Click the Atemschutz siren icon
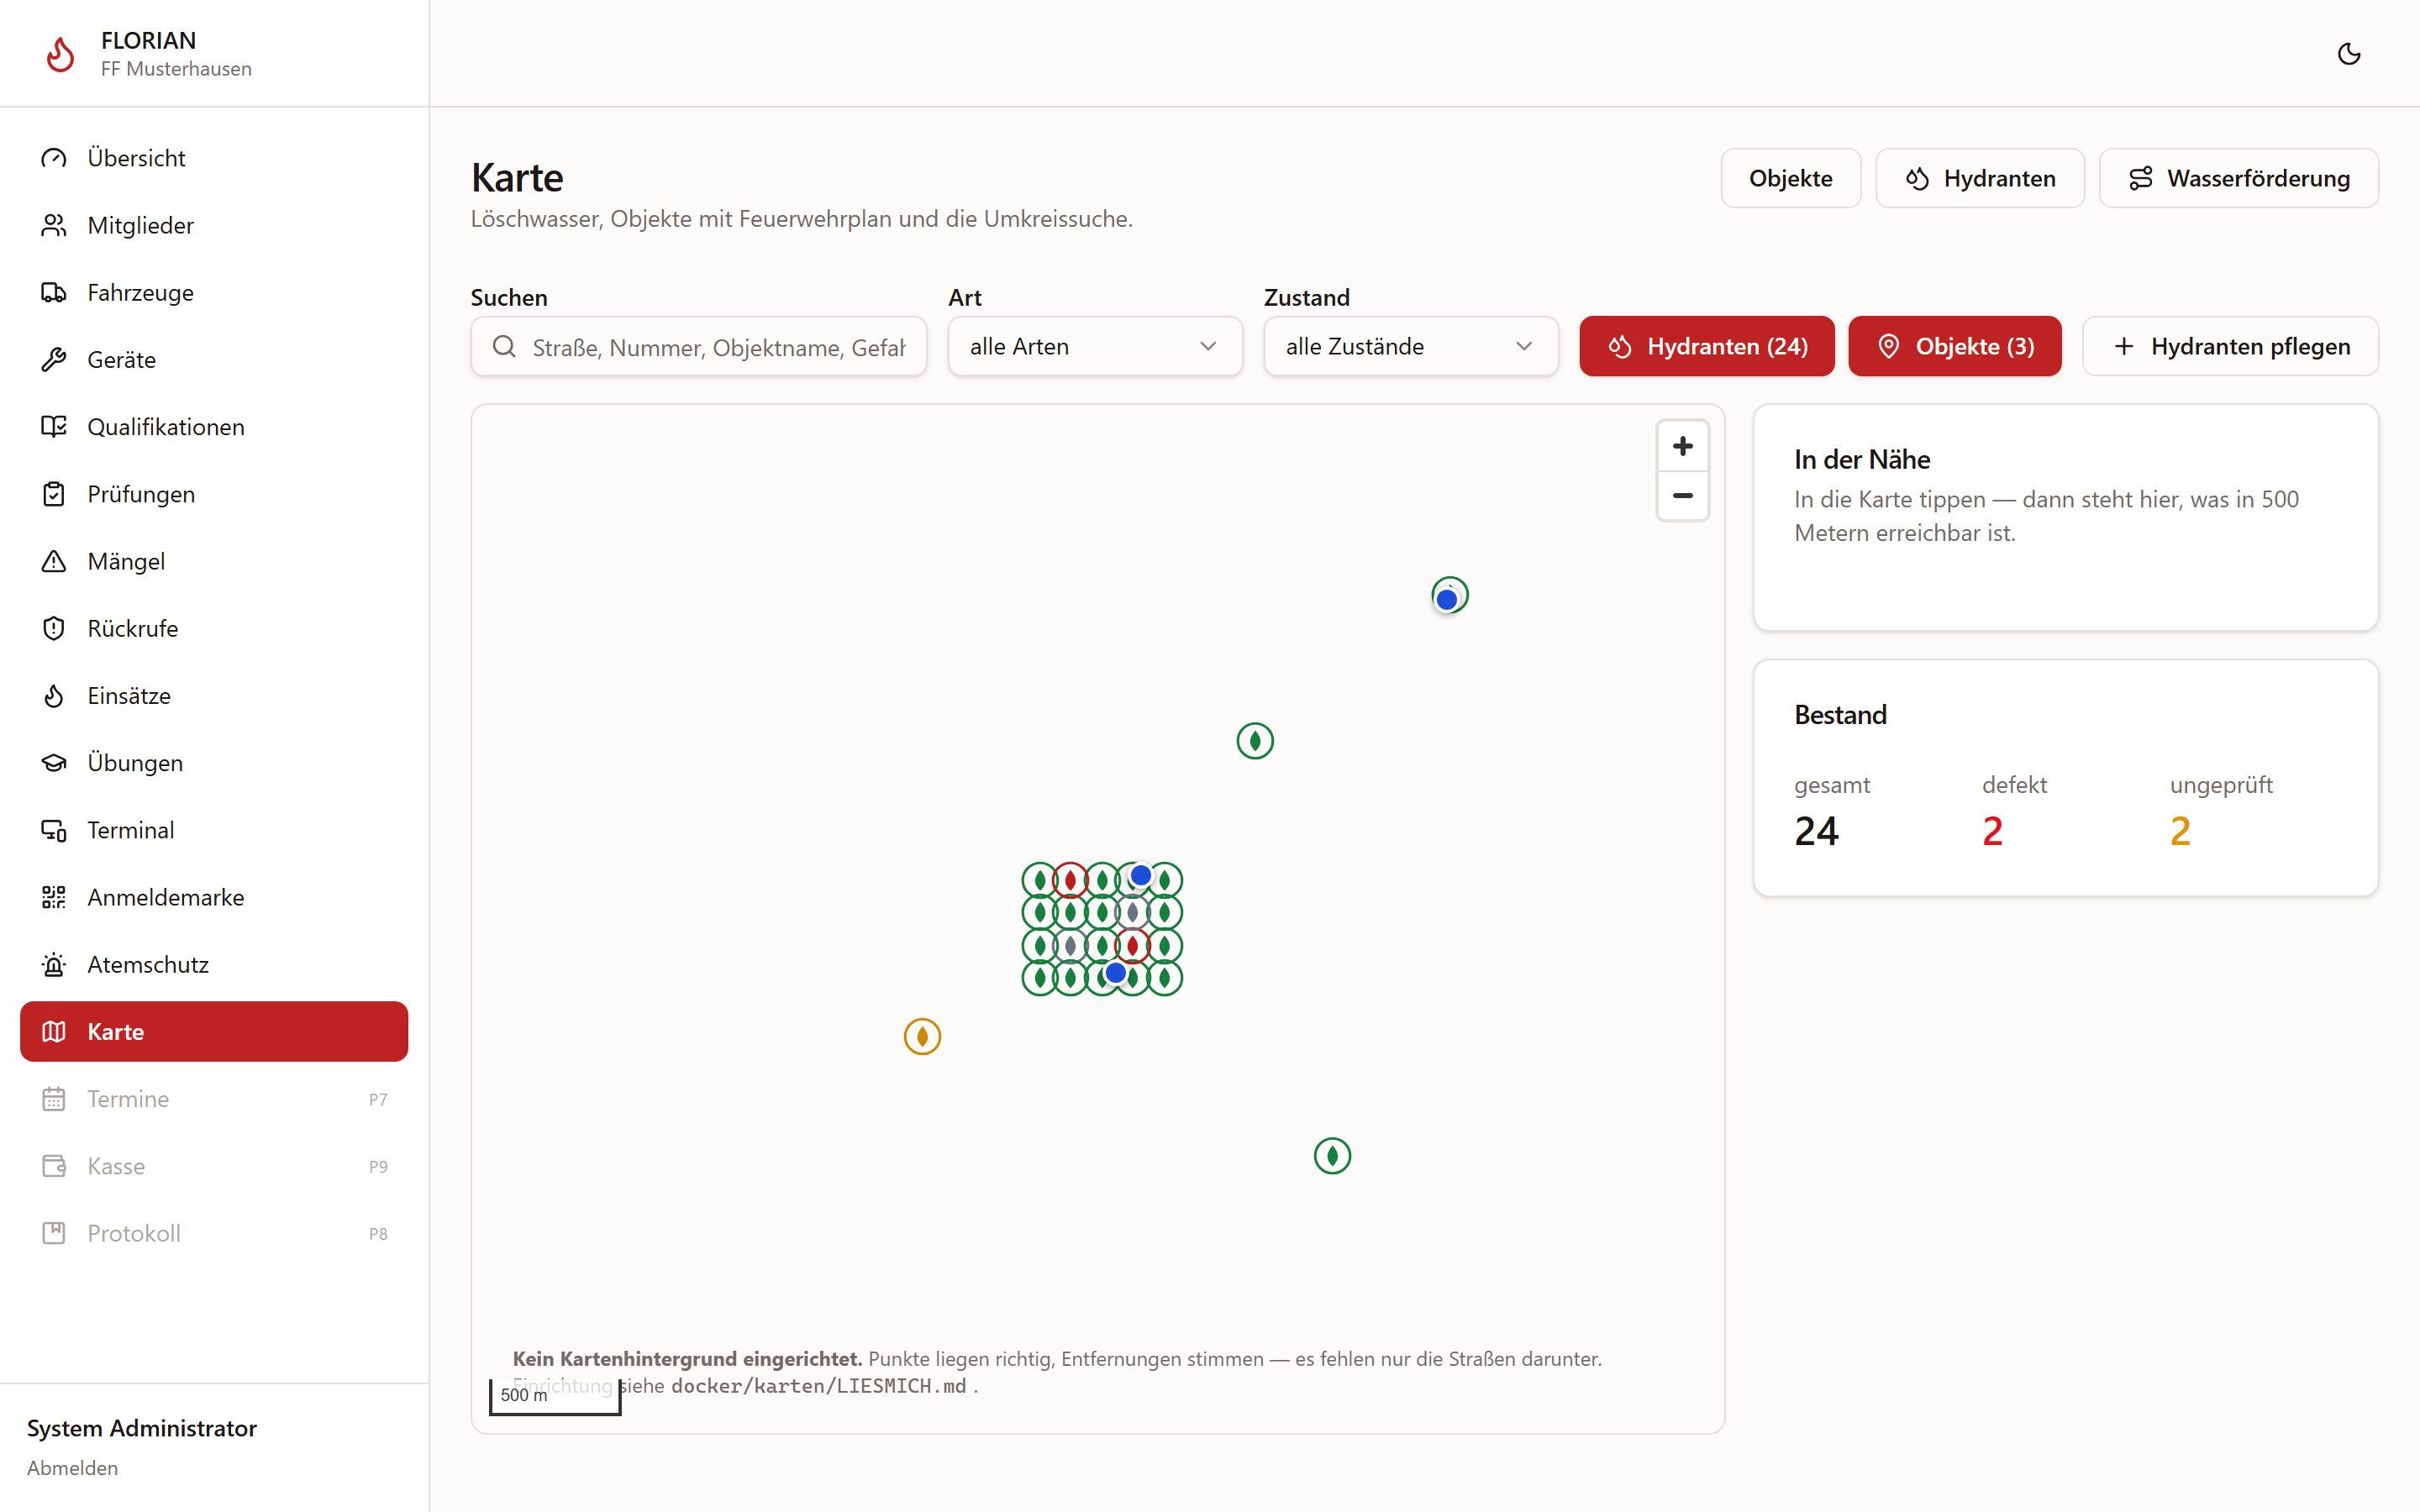 54,964
